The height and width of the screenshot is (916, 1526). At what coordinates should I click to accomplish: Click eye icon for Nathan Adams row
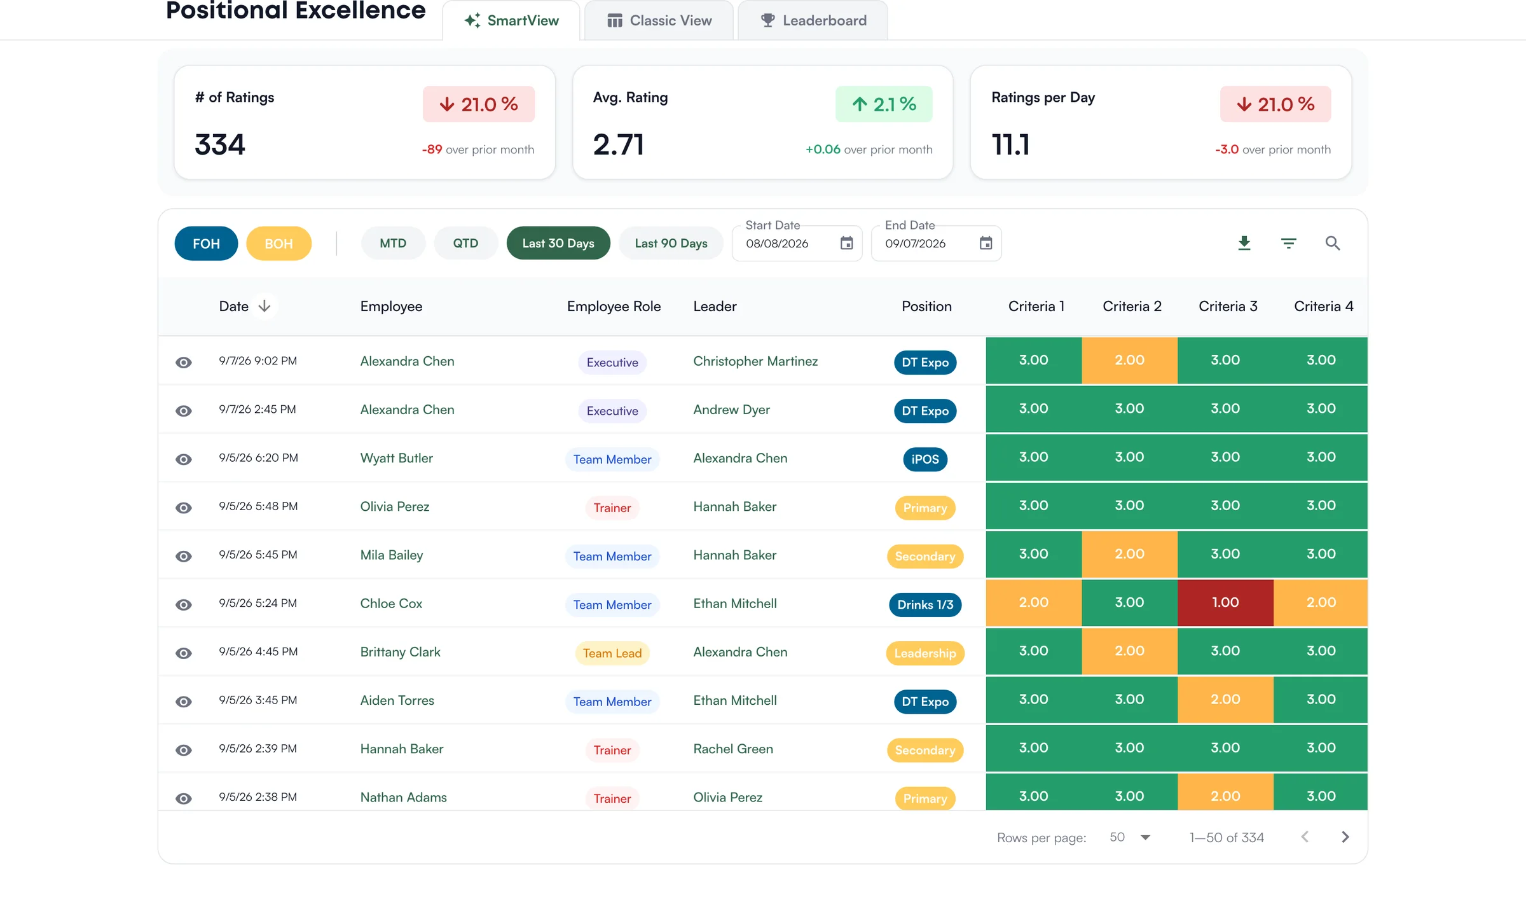(x=184, y=798)
